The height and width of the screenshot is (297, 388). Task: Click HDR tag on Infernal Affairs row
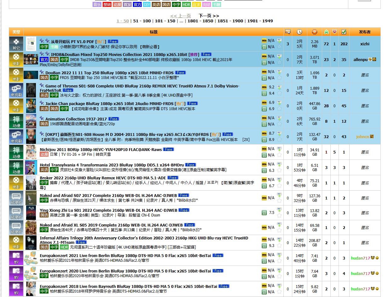click(64, 247)
